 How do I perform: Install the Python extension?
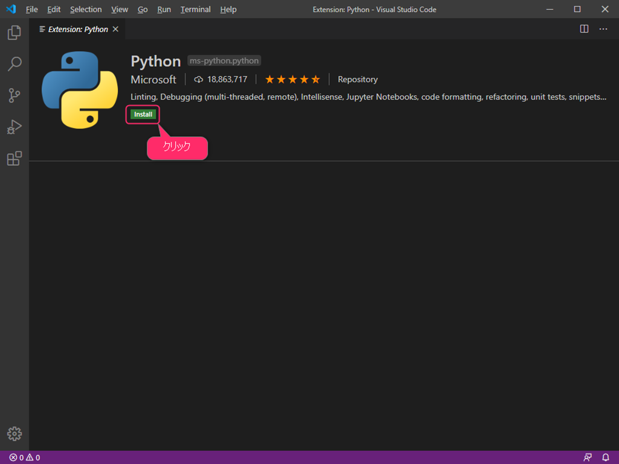pos(143,115)
